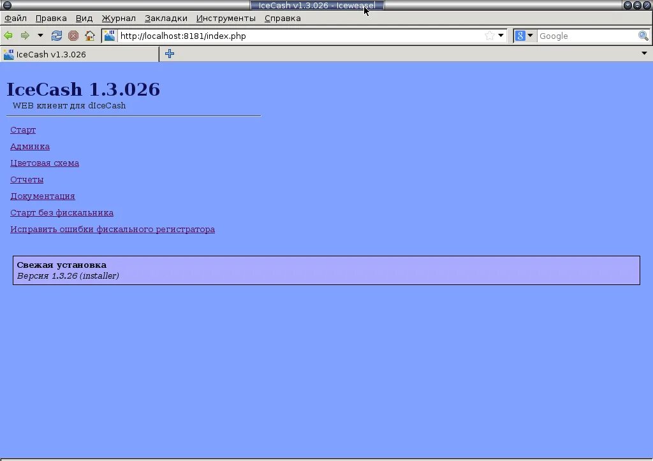
Task: Open the Правка menu
Action: pyautogui.click(x=51, y=18)
